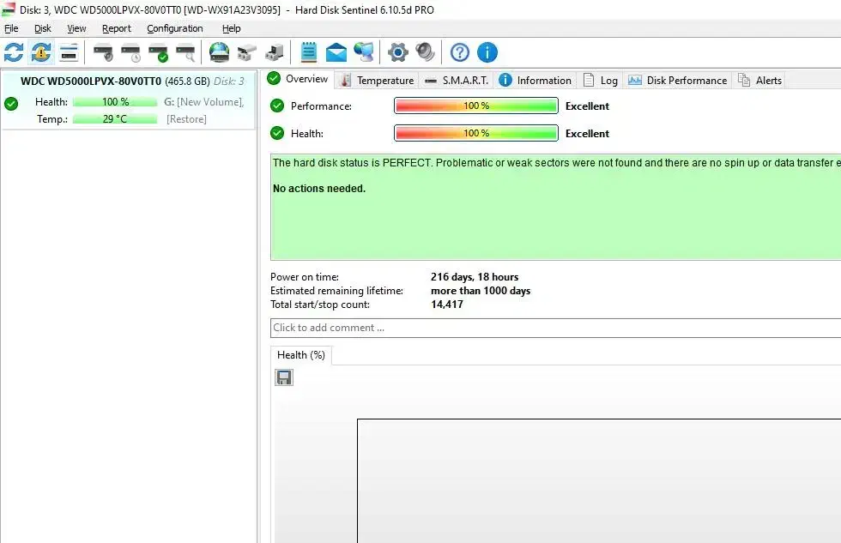The image size is (841, 543).
Task: Click the disk with green checkmark icon
Action: [x=158, y=53]
